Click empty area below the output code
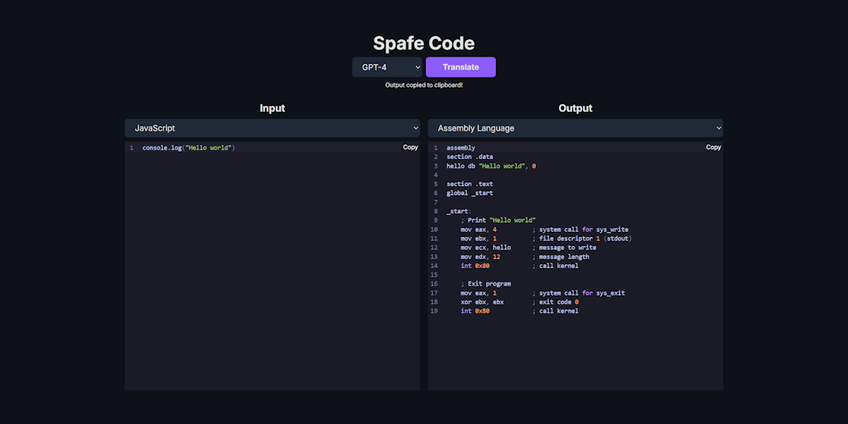The width and height of the screenshot is (848, 424). pyautogui.click(x=575, y=356)
